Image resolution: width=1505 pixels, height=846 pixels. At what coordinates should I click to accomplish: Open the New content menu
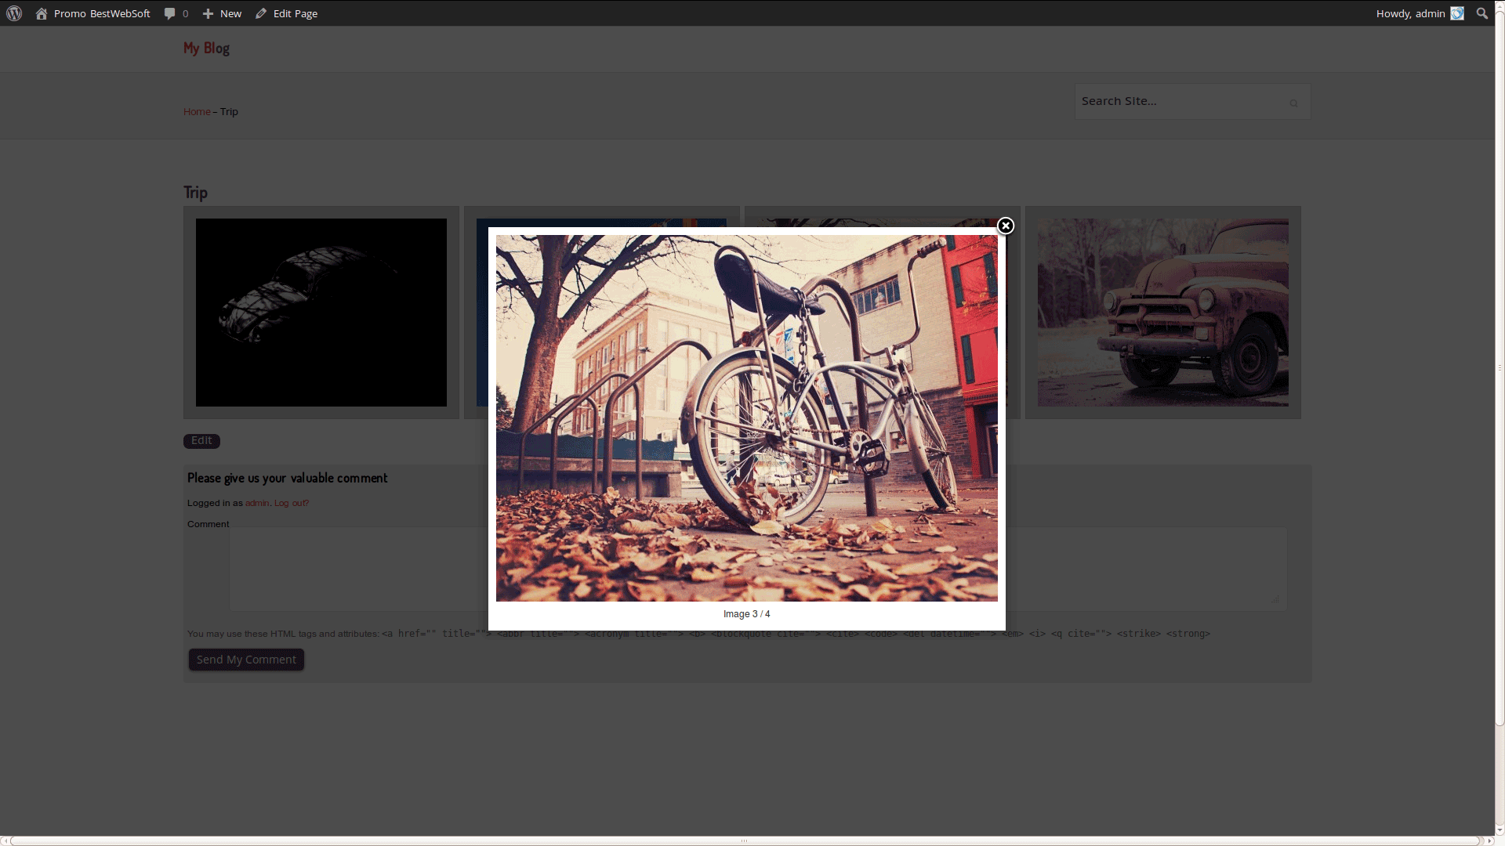click(222, 13)
